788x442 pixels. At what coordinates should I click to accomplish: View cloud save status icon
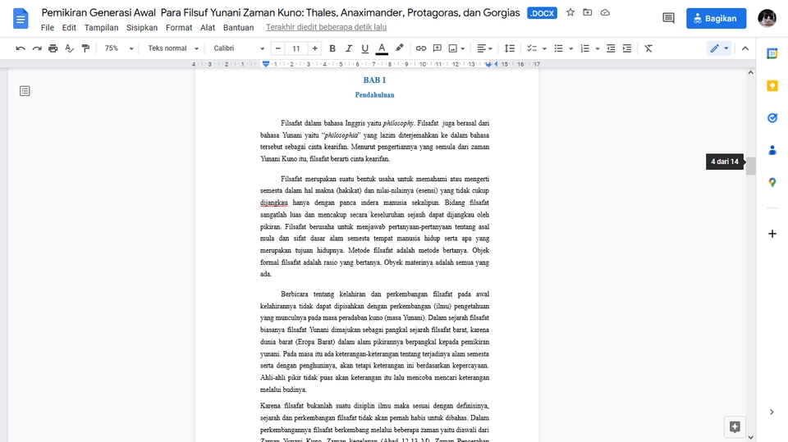click(605, 12)
